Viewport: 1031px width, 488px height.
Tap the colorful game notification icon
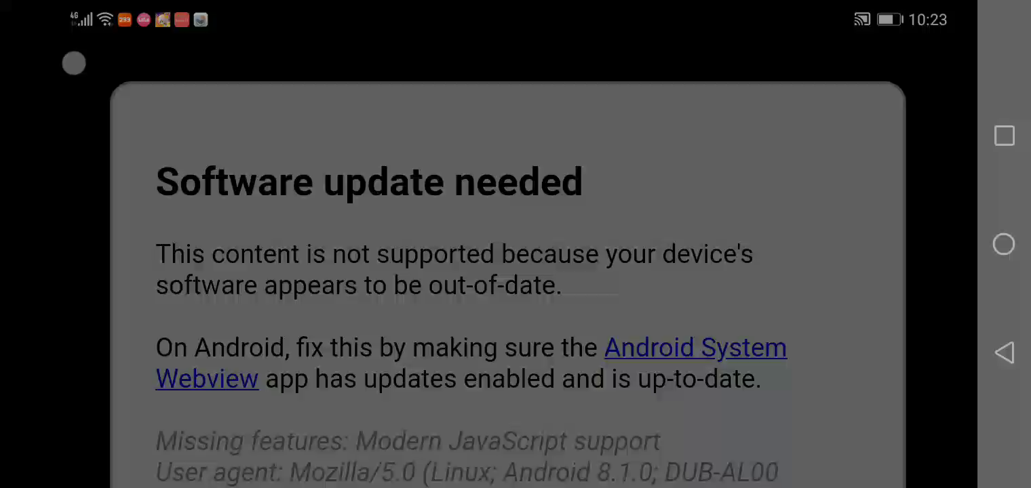(x=163, y=20)
